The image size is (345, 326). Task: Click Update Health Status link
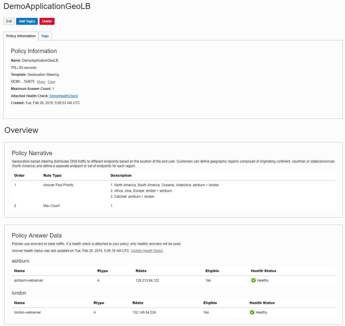[x=147, y=251]
